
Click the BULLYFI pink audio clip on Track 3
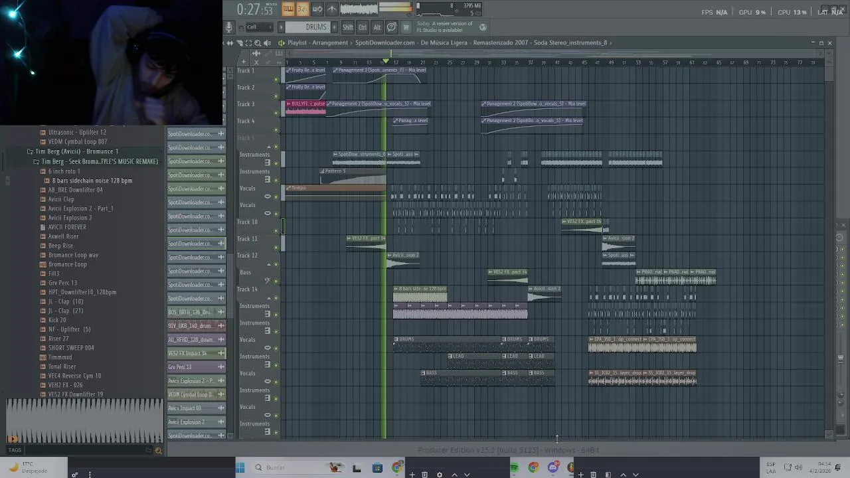click(x=306, y=107)
